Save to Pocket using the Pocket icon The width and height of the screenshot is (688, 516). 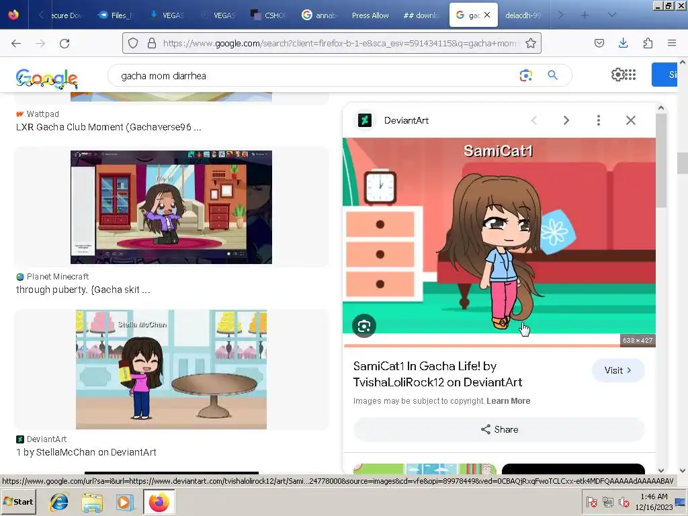tap(599, 43)
